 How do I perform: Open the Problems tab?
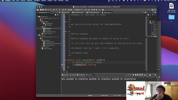[65, 75]
